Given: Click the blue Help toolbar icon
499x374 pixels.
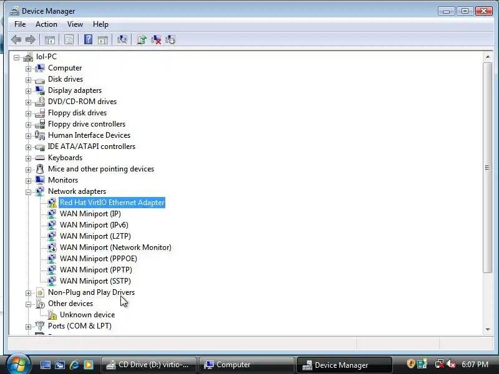Looking at the screenshot, I should [x=88, y=39].
